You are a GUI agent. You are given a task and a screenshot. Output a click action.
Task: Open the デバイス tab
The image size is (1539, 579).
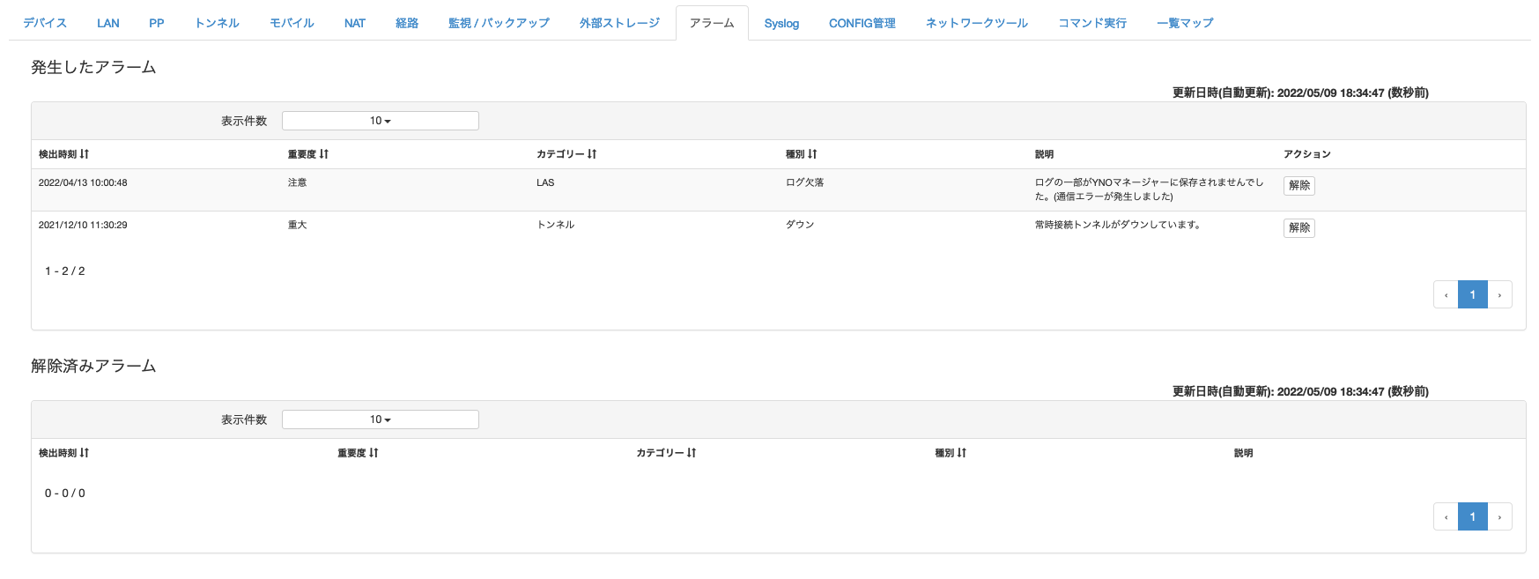[x=45, y=23]
